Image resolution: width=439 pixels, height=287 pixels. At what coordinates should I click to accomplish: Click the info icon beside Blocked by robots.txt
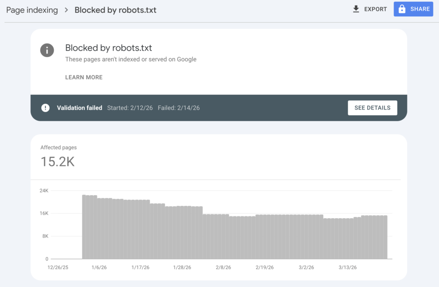tap(47, 50)
